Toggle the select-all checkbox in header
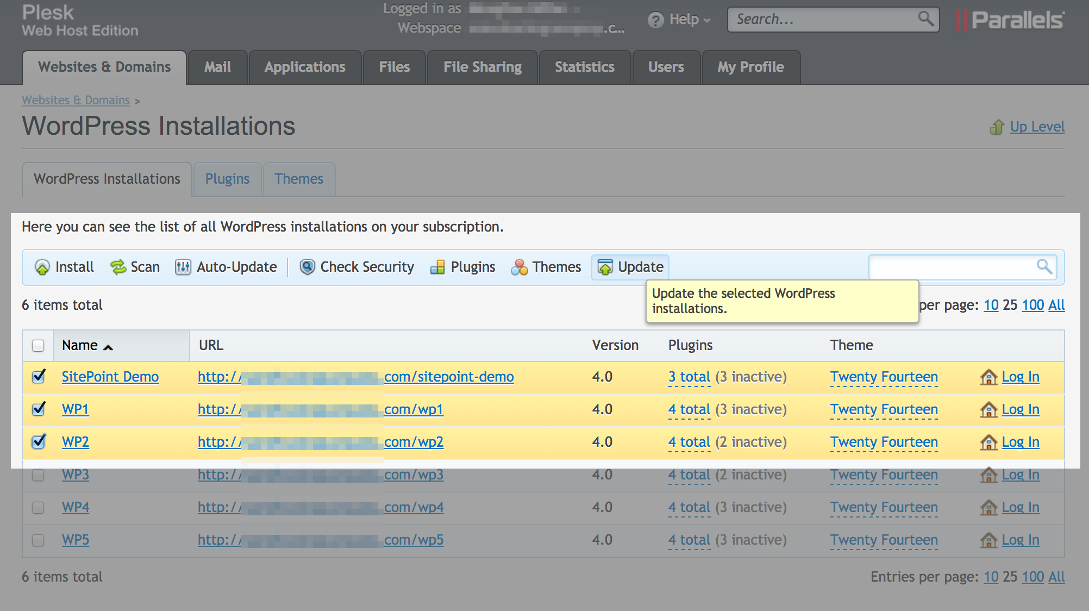The height and width of the screenshot is (611, 1089). click(38, 346)
